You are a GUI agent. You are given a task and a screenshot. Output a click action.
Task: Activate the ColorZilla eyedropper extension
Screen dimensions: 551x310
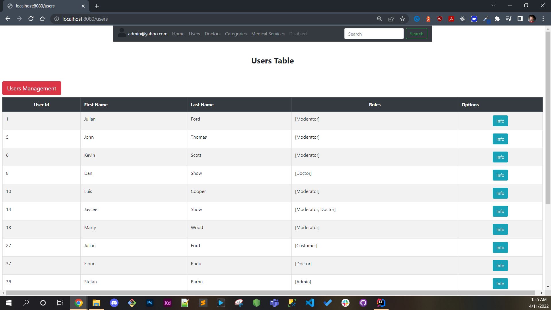point(486,19)
